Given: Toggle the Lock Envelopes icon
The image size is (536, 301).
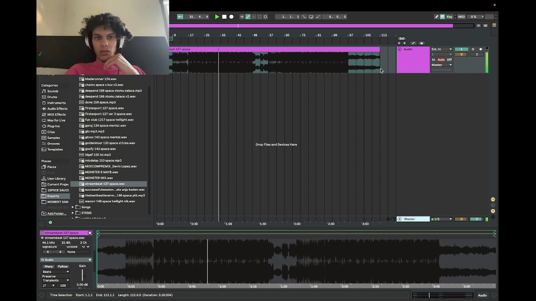Looking at the screenshot, I should (421, 43).
